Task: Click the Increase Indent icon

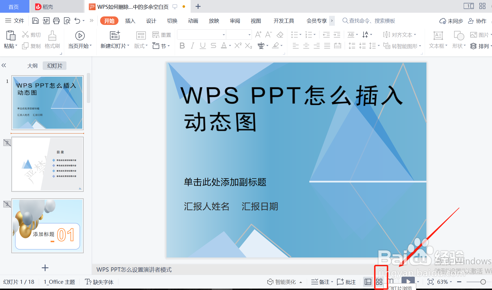Action: (x=337, y=35)
